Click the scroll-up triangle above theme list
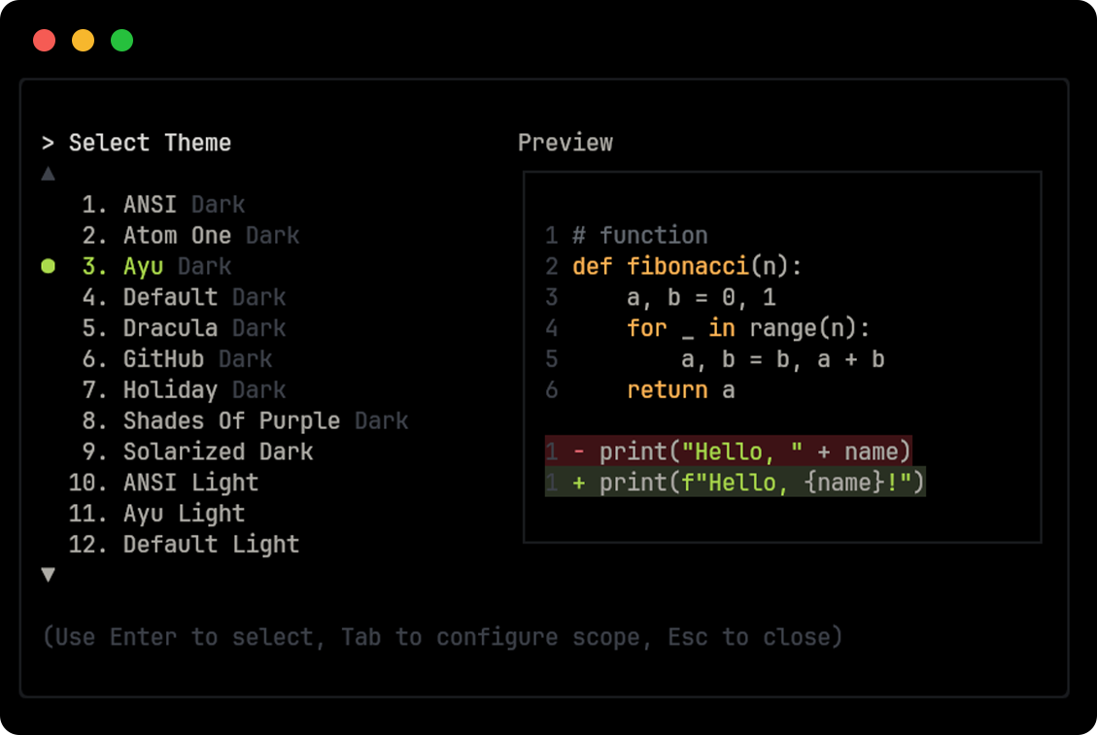1097x735 pixels. pyautogui.click(x=49, y=175)
